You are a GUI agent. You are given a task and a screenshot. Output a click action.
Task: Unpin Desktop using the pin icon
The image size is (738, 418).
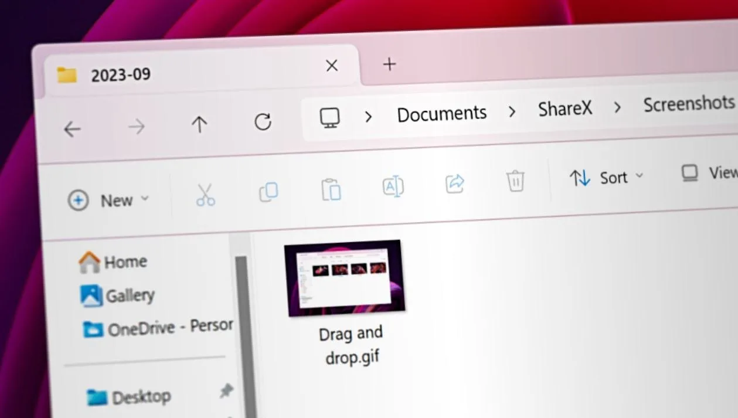(x=226, y=392)
